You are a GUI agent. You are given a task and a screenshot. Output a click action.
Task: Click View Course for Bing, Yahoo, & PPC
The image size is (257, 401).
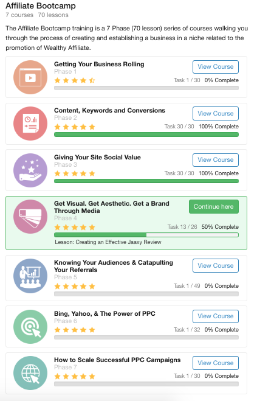pos(216,316)
